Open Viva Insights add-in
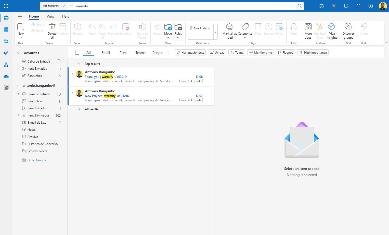The width and height of the screenshot is (389, 235). pos(332,31)
